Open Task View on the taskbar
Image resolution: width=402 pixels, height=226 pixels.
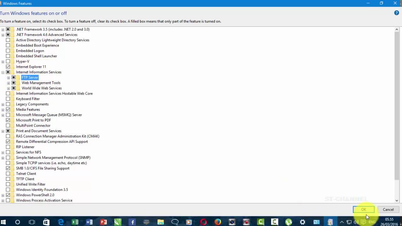point(32,222)
